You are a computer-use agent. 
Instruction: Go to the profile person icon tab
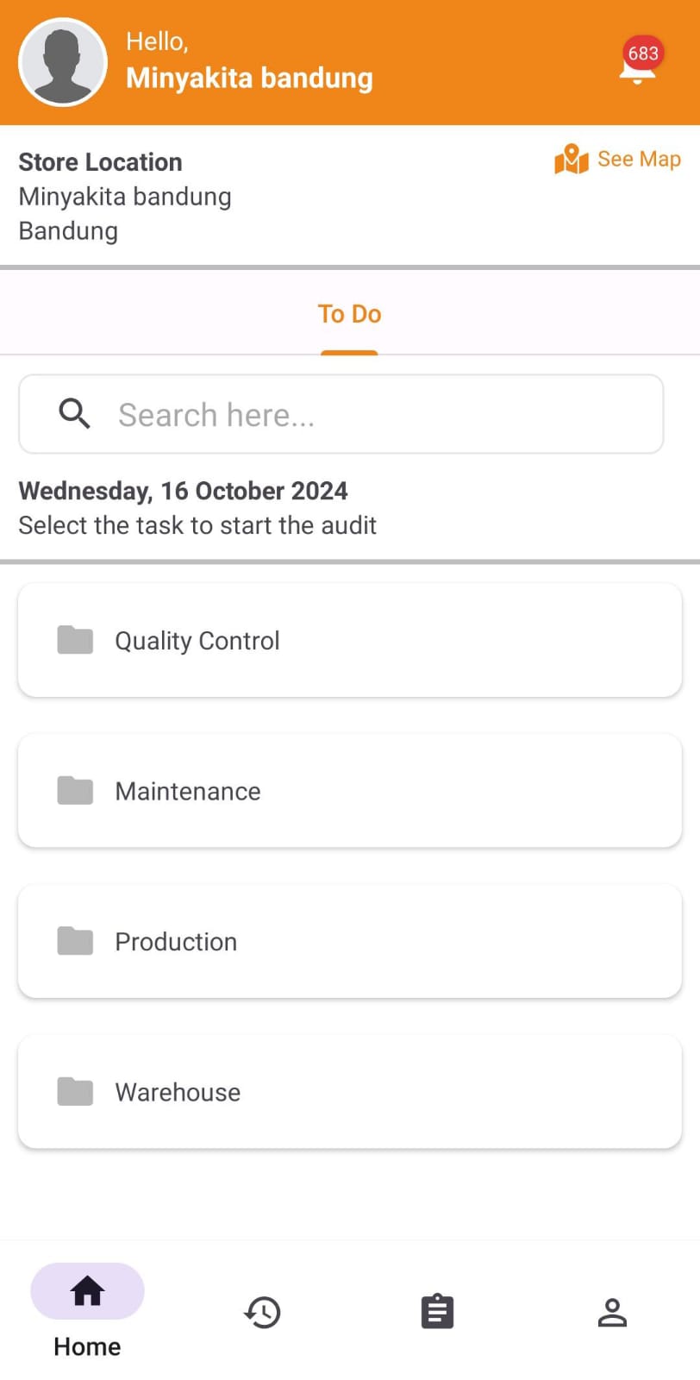pos(612,1312)
